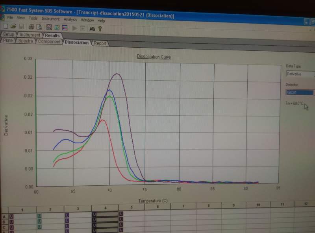
Task: Select well C2 with green U marker
Action: [50, 227]
